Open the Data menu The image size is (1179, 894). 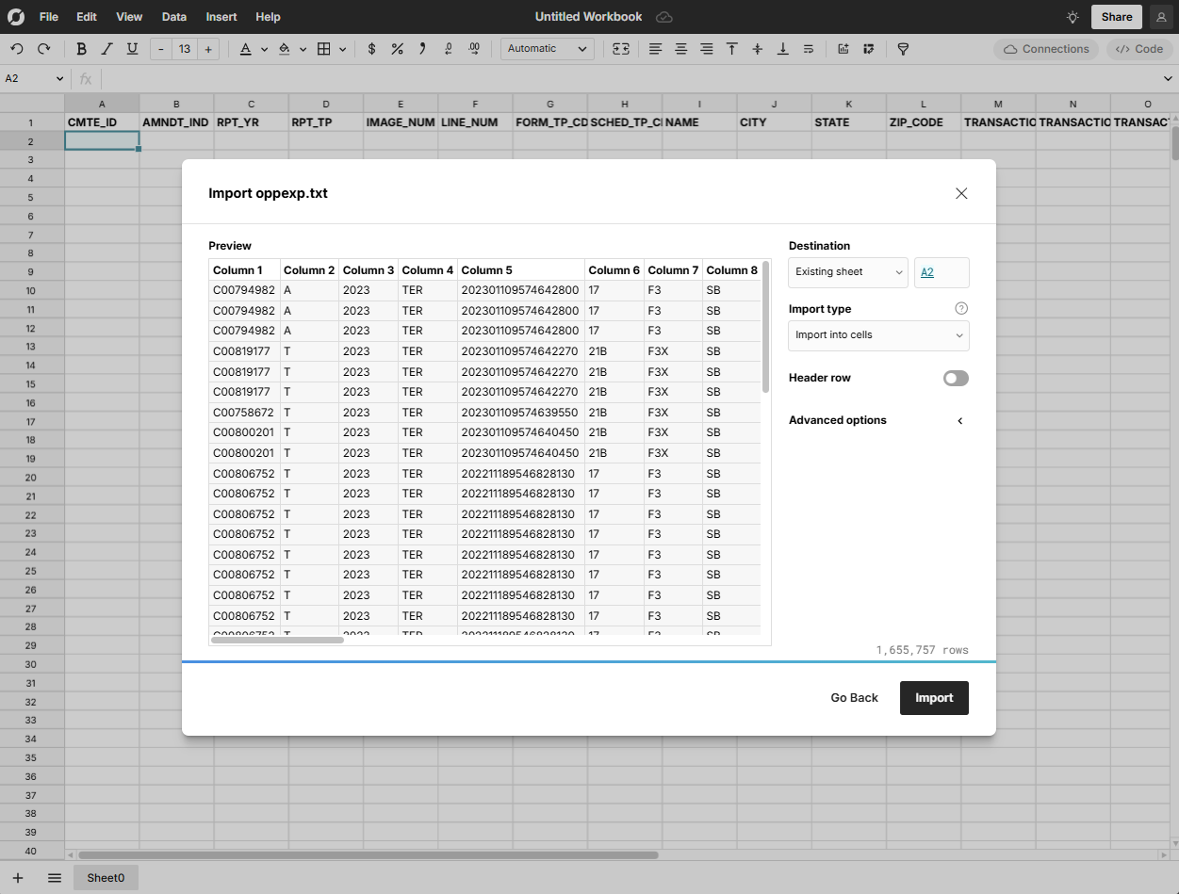point(173,16)
